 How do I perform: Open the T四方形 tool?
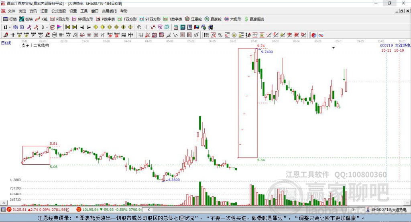click(x=127, y=19)
